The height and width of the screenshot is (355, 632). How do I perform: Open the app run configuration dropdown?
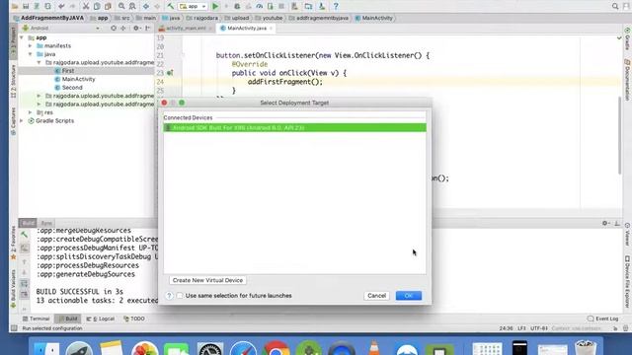click(193, 6)
